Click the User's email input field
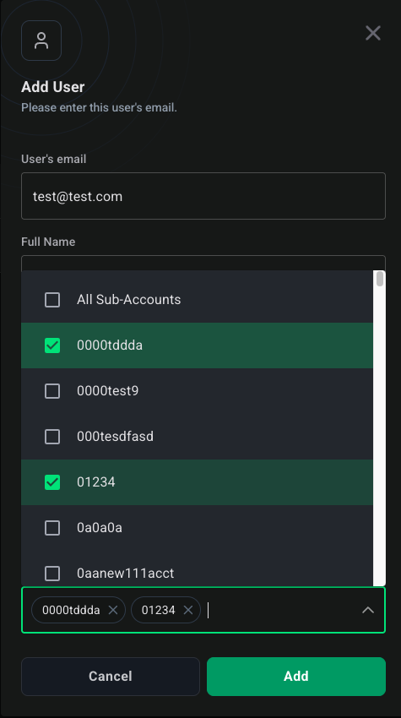The width and height of the screenshot is (401, 718). click(203, 196)
